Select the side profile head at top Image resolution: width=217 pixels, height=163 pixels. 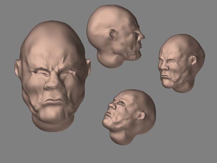(116, 36)
